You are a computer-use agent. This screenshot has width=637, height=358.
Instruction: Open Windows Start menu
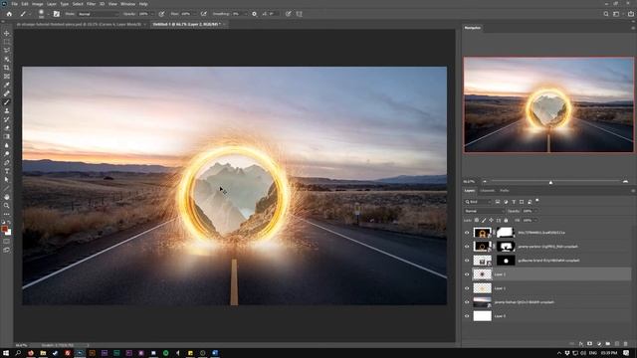tap(6, 353)
